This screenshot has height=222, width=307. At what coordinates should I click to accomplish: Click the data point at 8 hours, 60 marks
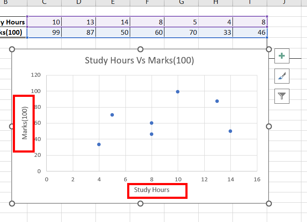[152, 123]
